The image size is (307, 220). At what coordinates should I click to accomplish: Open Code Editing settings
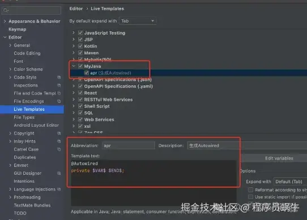tap(27, 53)
